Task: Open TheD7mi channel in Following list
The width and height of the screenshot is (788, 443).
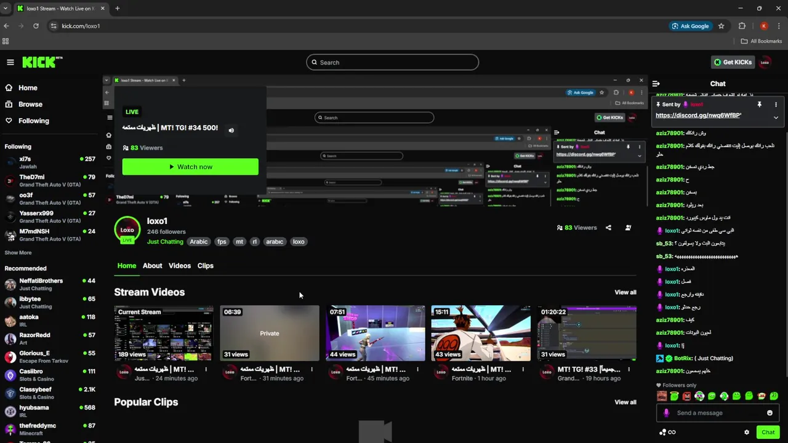Action: point(50,181)
